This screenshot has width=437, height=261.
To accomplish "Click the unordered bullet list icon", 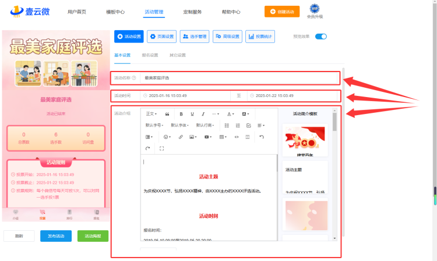I will tap(227, 126).
